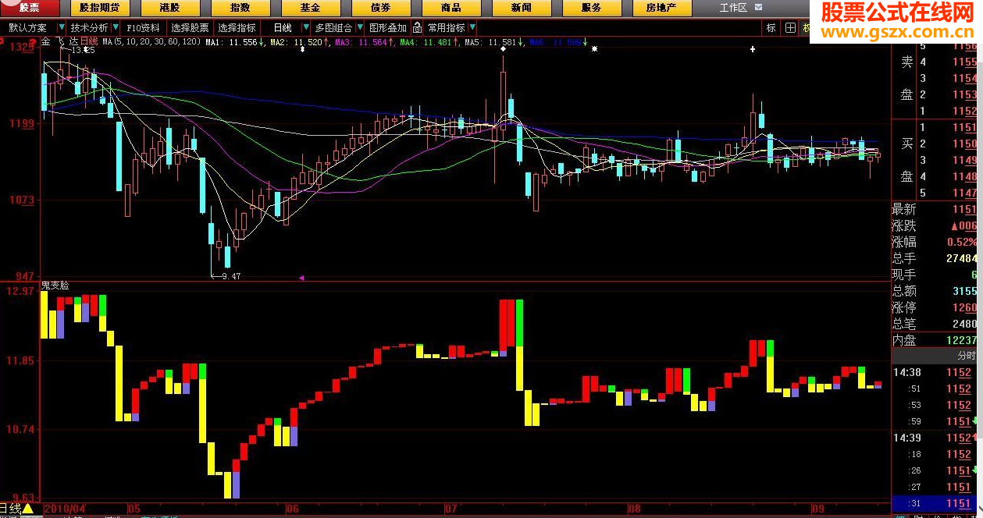Click the plus marker above chart

click(x=753, y=49)
